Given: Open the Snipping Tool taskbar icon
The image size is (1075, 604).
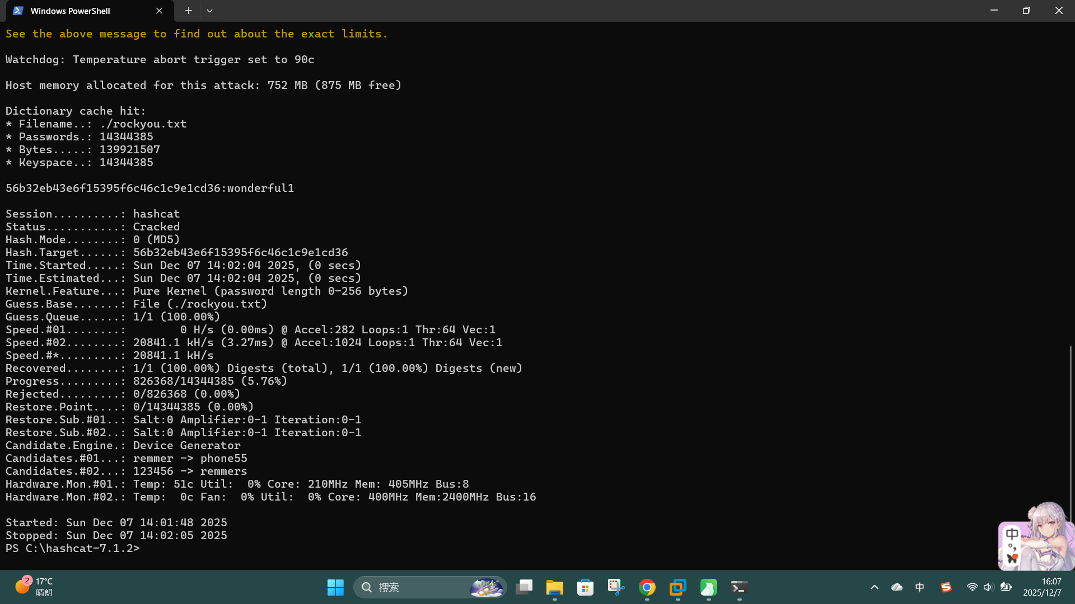Looking at the screenshot, I should point(616,587).
